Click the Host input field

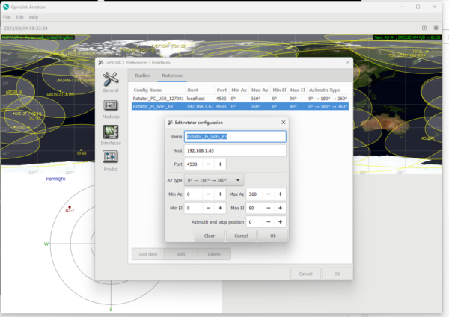coord(235,150)
